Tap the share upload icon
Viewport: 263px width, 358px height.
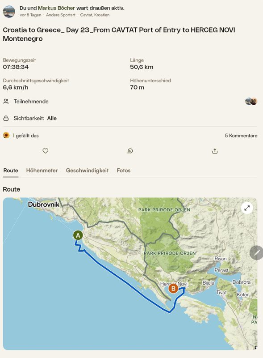click(215, 151)
